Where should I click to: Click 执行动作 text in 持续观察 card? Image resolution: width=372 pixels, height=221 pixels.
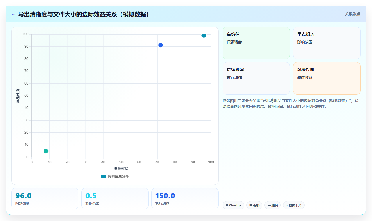pyautogui.click(x=234, y=78)
